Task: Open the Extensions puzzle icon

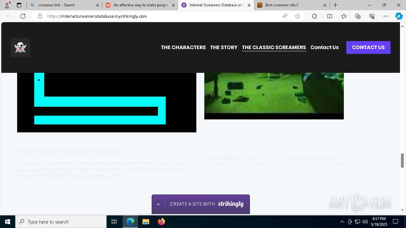Action: tap(314, 16)
